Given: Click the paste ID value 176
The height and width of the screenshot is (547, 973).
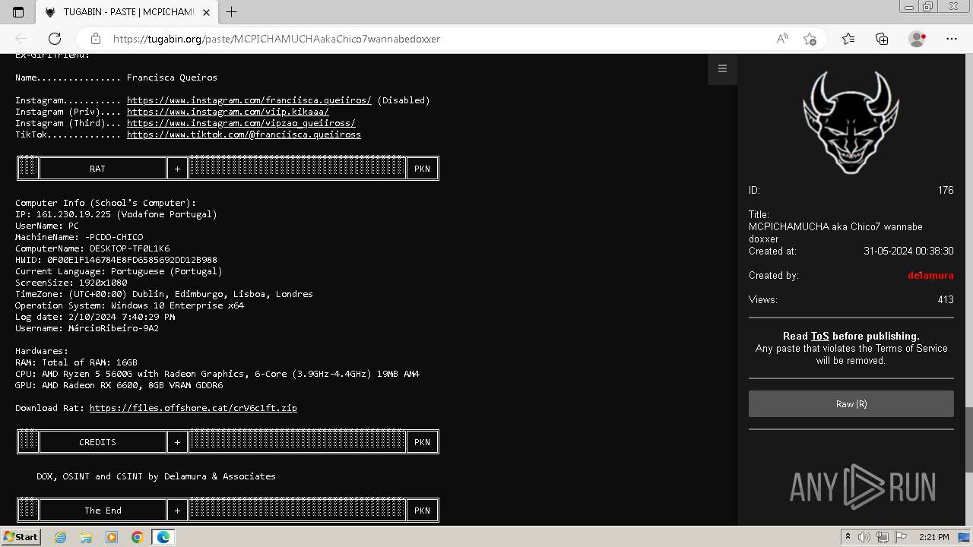Looking at the screenshot, I should (946, 190).
